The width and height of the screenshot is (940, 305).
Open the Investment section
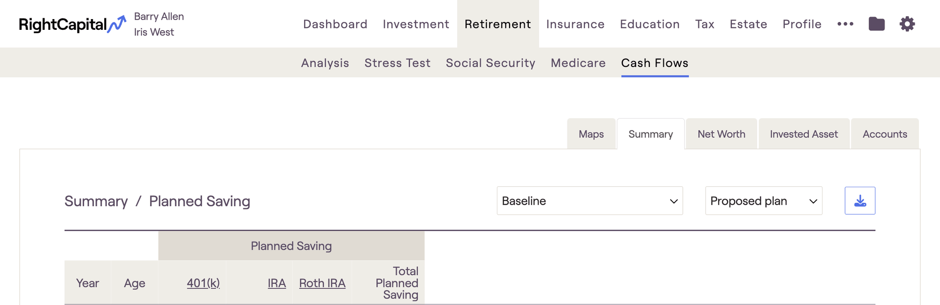pyautogui.click(x=416, y=24)
